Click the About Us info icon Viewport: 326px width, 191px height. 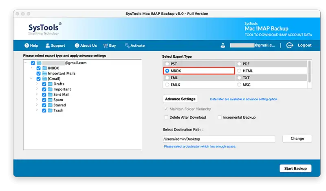point(77,46)
